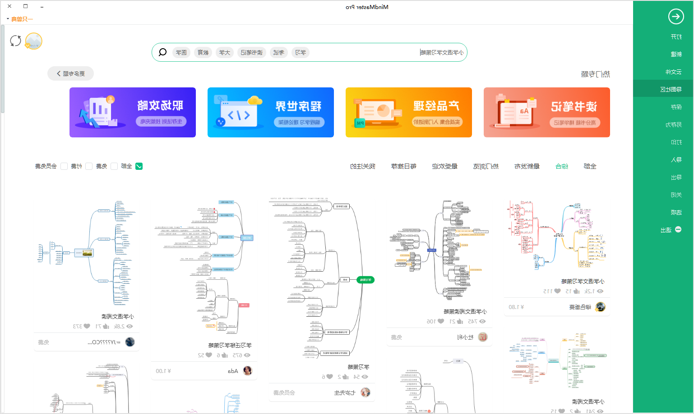
Task: Click thumbs-up icon on 学习策略 card
Action: (x=345, y=377)
